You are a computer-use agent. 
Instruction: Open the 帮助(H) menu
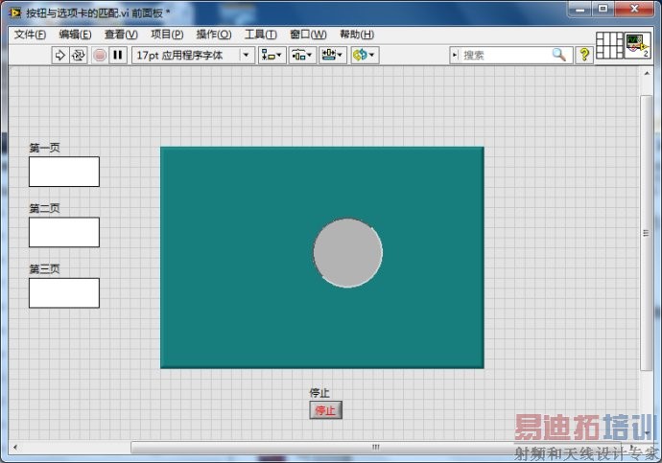click(356, 35)
